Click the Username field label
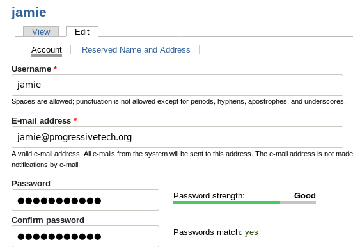The image size is (353, 251). tap(31, 69)
